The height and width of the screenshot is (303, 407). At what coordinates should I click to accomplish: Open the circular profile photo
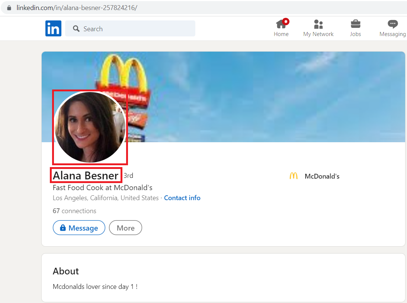tap(90, 127)
